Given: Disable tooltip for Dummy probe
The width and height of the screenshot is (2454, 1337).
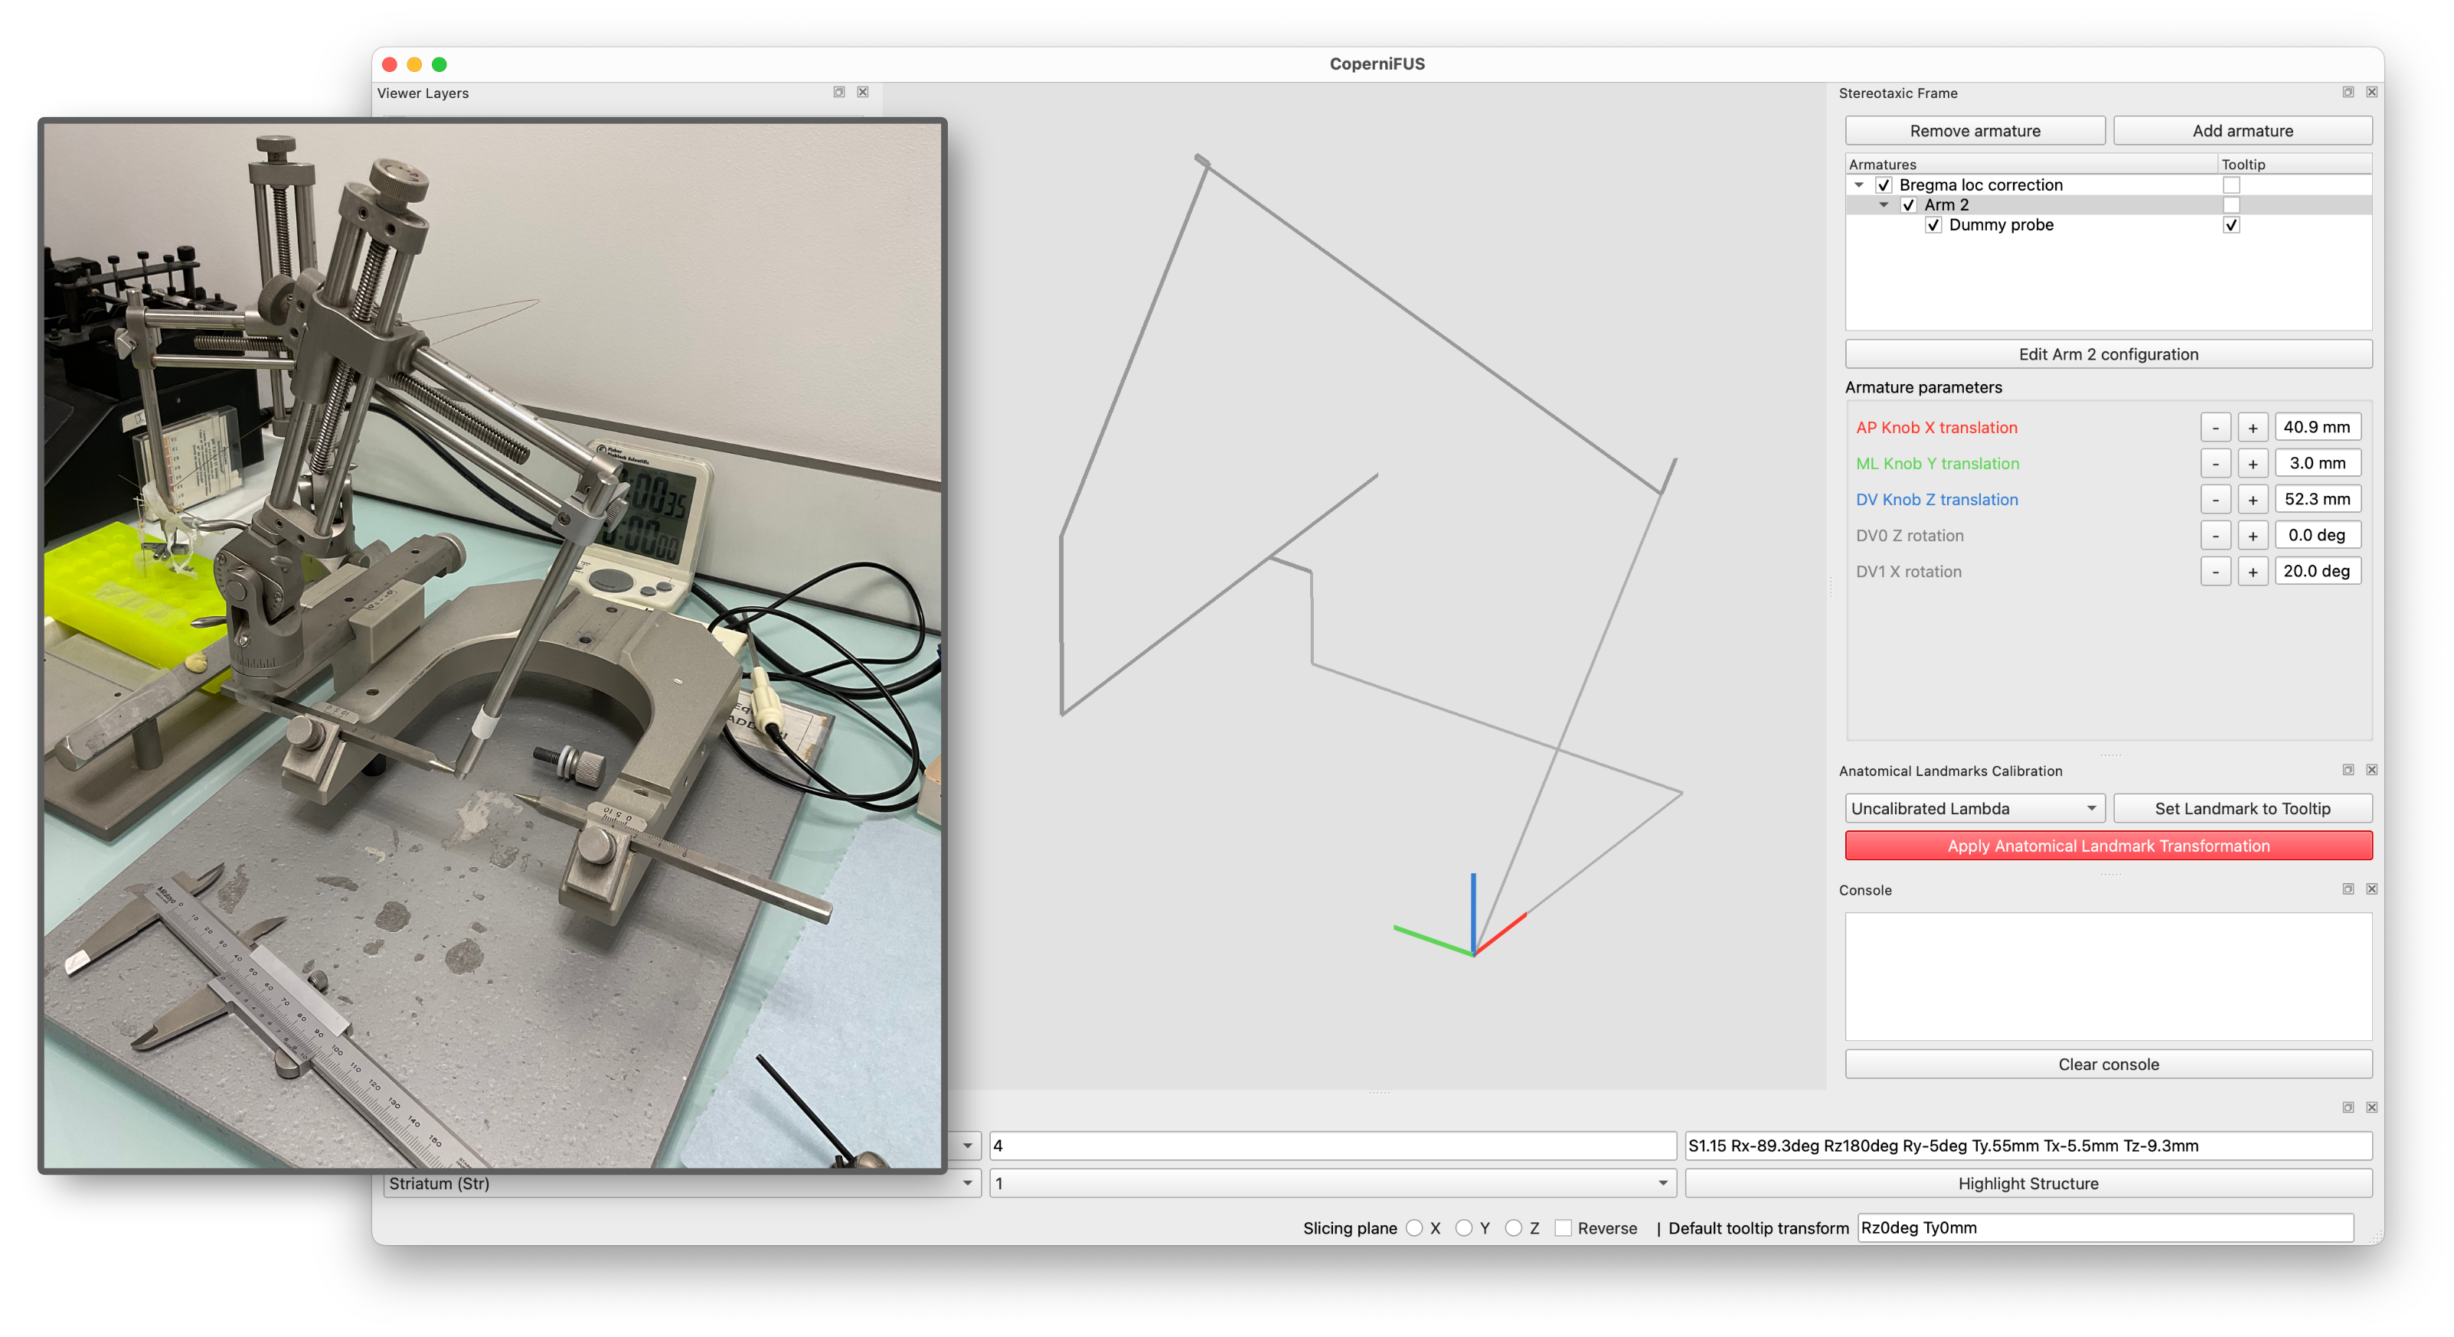Looking at the screenshot, I should [x=2230, y=225].
